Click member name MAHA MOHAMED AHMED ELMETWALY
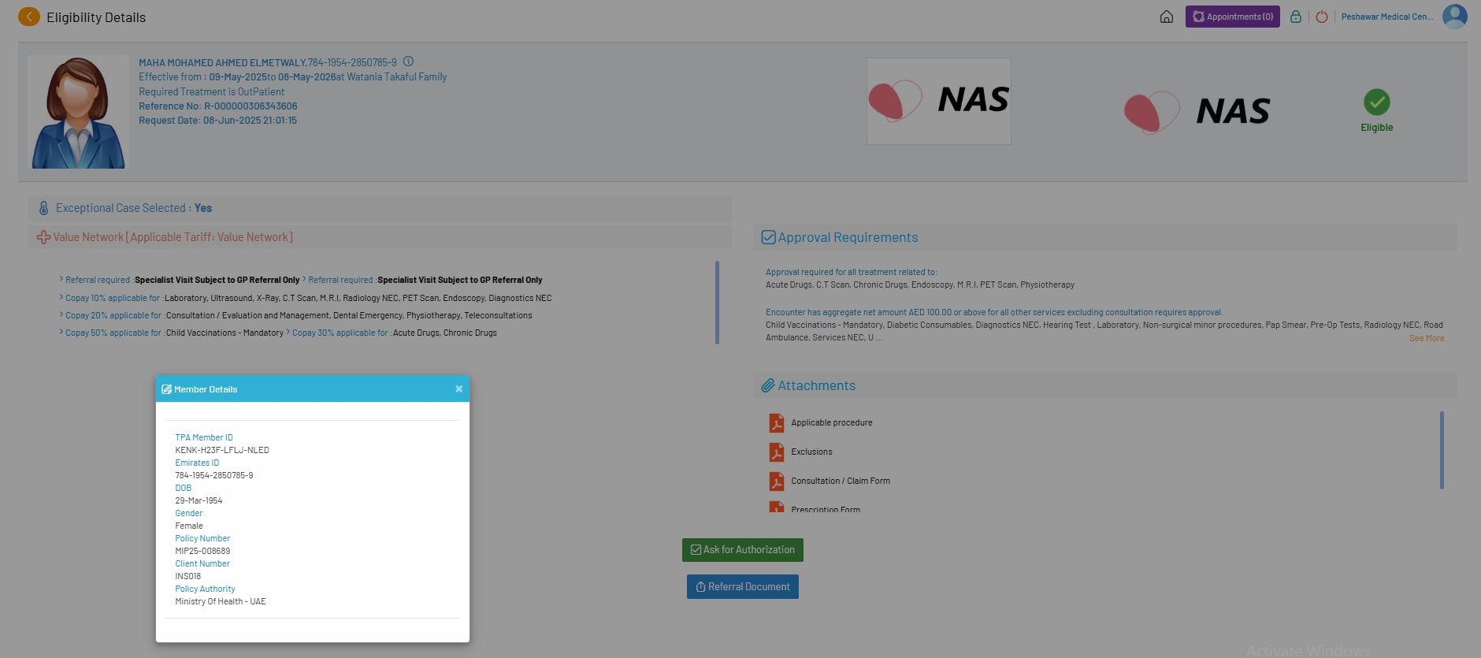 222,62
